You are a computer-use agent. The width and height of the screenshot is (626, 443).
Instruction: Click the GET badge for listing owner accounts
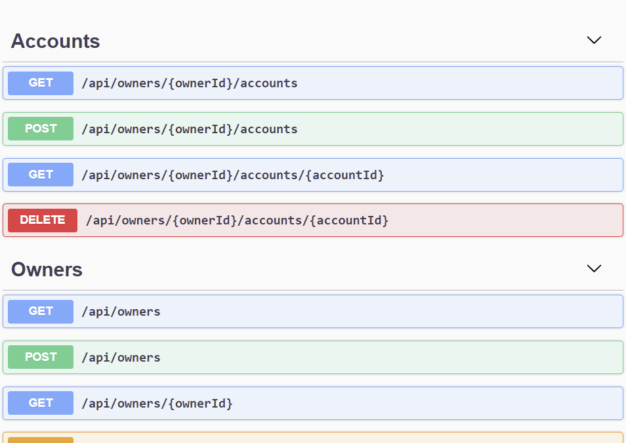coord(41,83)
